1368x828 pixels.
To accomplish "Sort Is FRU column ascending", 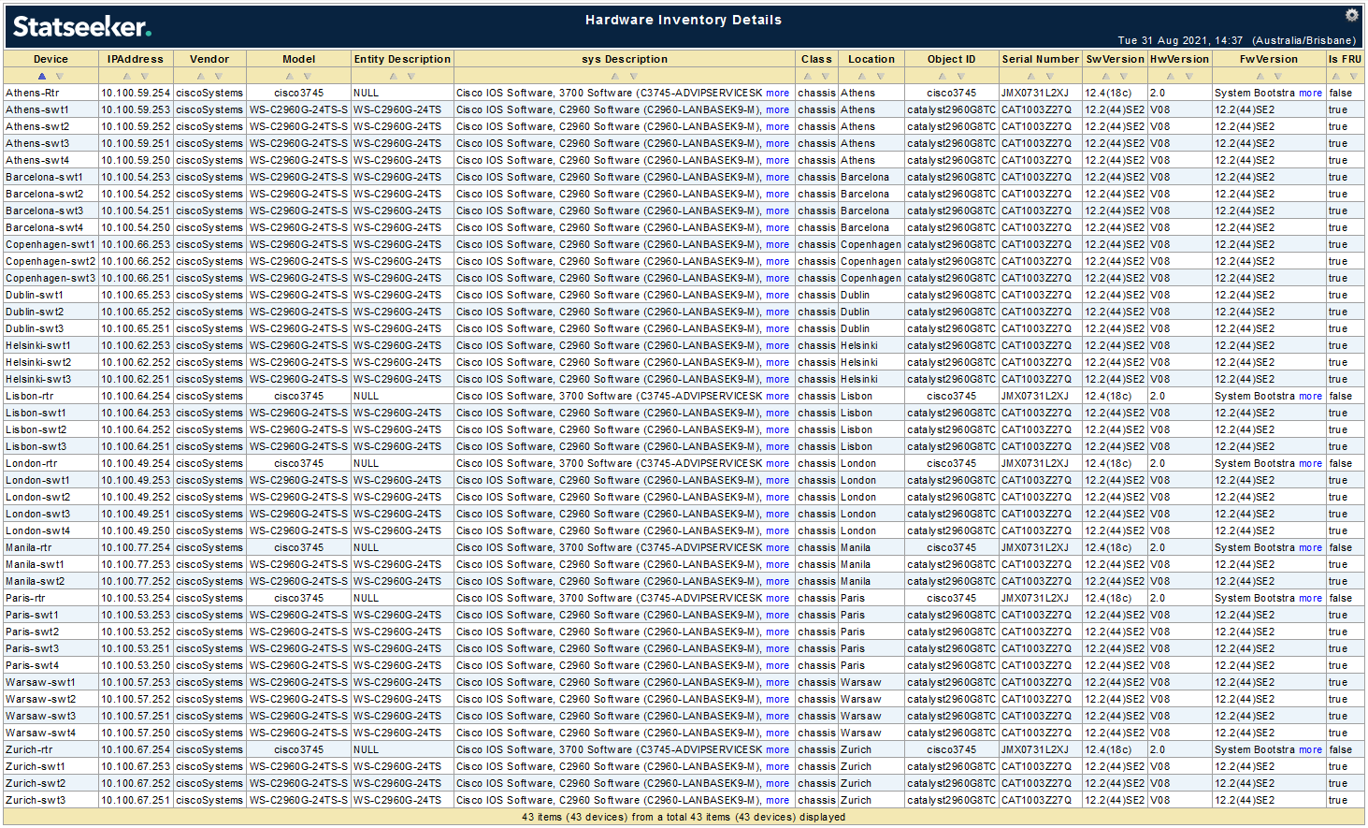I will tap(1335, 77).
